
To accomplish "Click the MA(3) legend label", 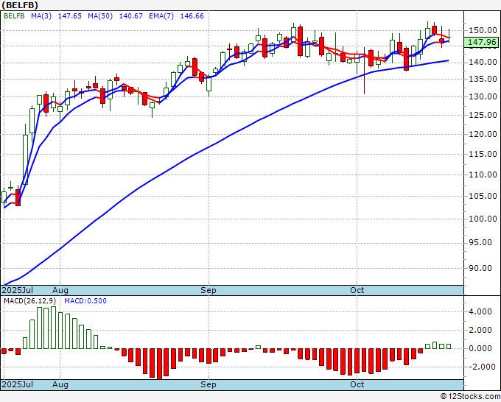I will 41,16.
